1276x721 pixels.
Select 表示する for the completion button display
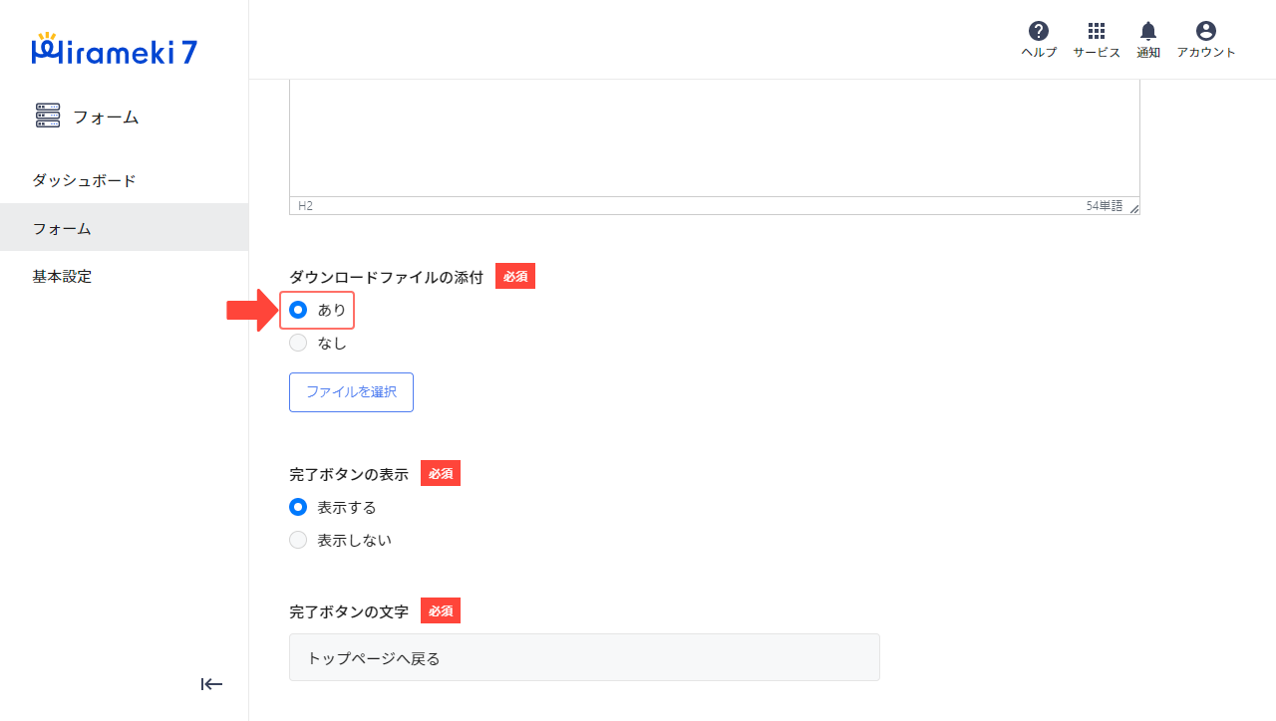coord(298,507)
